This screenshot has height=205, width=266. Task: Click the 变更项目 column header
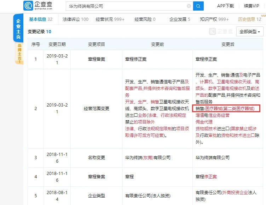(x=96, y=44)
